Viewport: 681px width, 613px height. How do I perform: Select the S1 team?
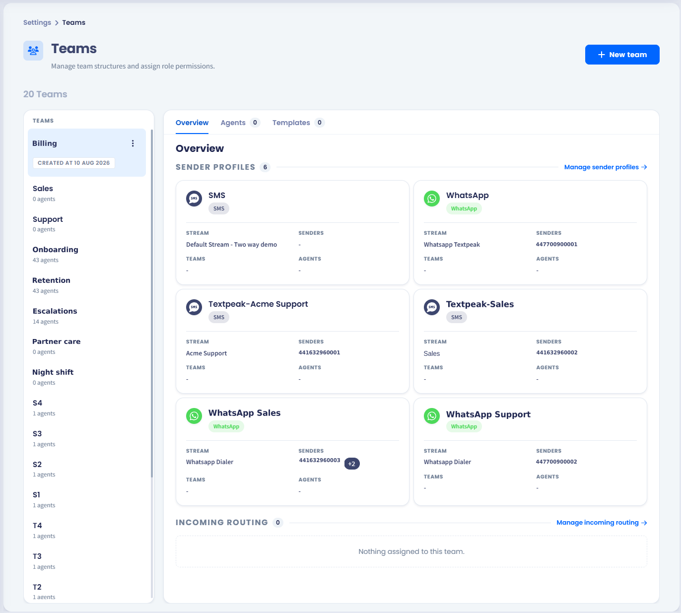pos(87,499)
